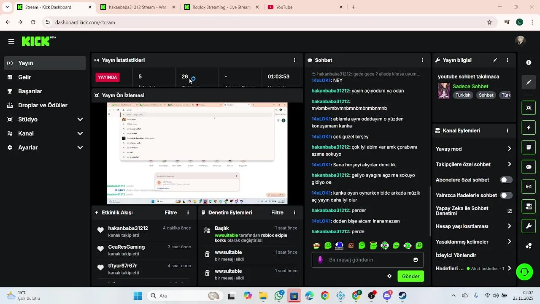Click the YAYINDA live badge
Viewport: 540px width, 304px height.
coord(108,77)
